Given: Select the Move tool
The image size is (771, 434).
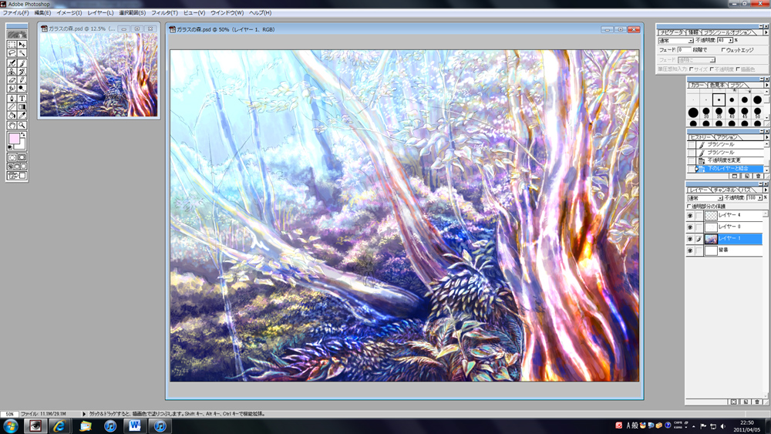Looking at the screenshot, I should click(22, 44).
